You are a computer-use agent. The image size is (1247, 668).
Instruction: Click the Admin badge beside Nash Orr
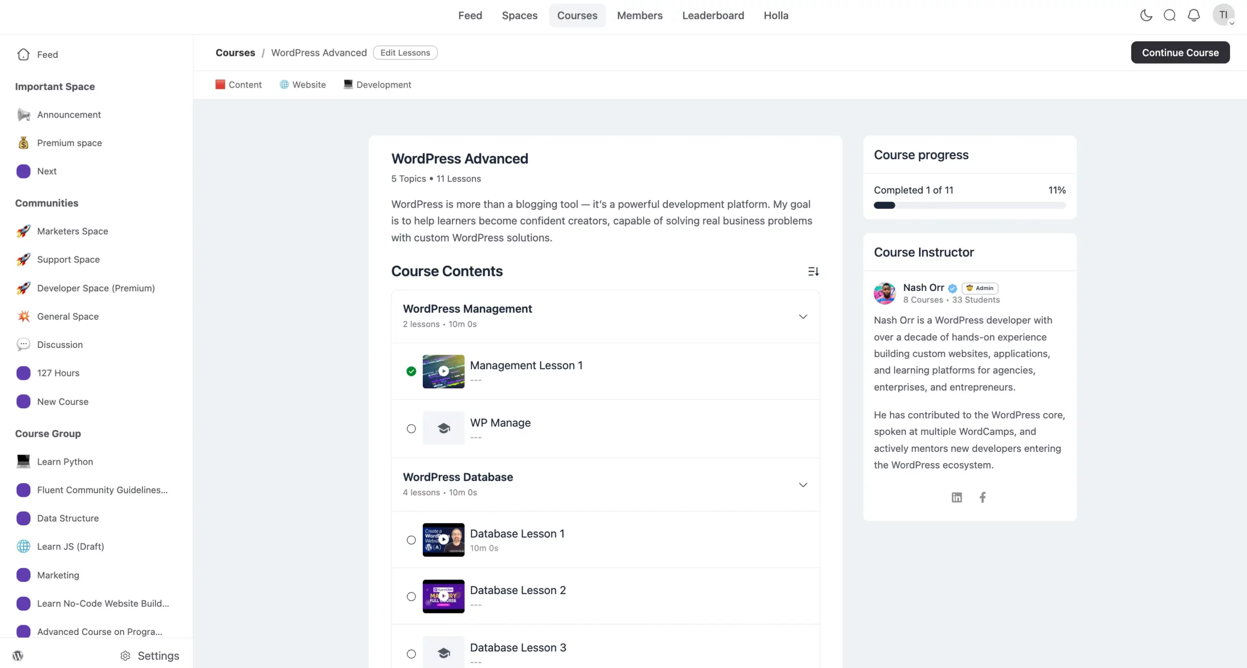980,288
